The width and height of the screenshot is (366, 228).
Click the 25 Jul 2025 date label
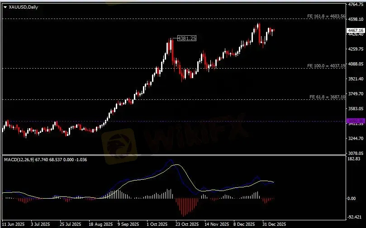point(70,224)
